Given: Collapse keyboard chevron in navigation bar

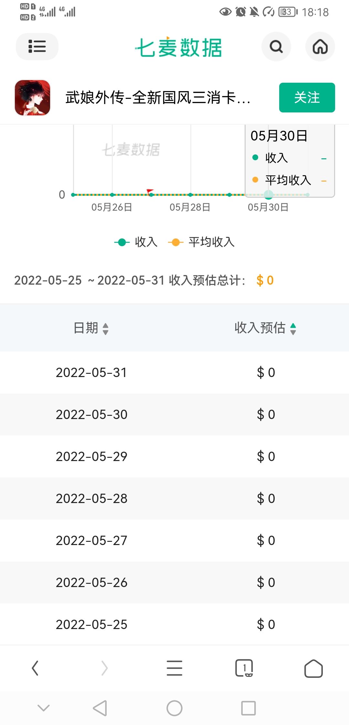Looking at the screenshot, I should click(x=44, y=708).
